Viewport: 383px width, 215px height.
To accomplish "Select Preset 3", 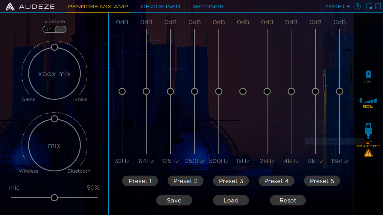I will click(231, 181).
